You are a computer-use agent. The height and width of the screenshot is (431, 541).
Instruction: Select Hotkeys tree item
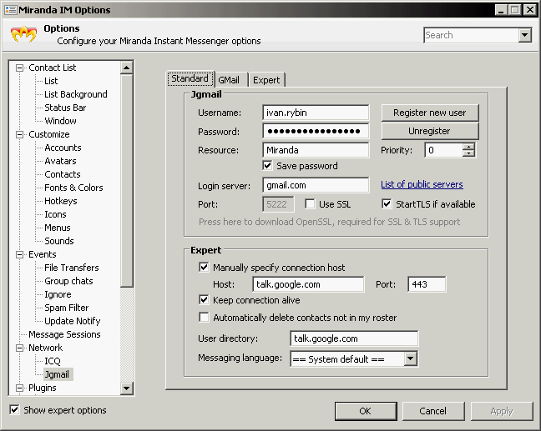(x=61, y=201)
